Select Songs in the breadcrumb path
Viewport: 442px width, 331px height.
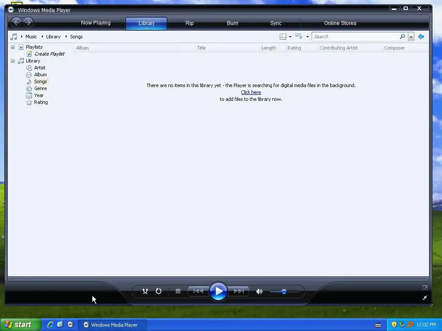pyautogui.click(x=76, y=37)
